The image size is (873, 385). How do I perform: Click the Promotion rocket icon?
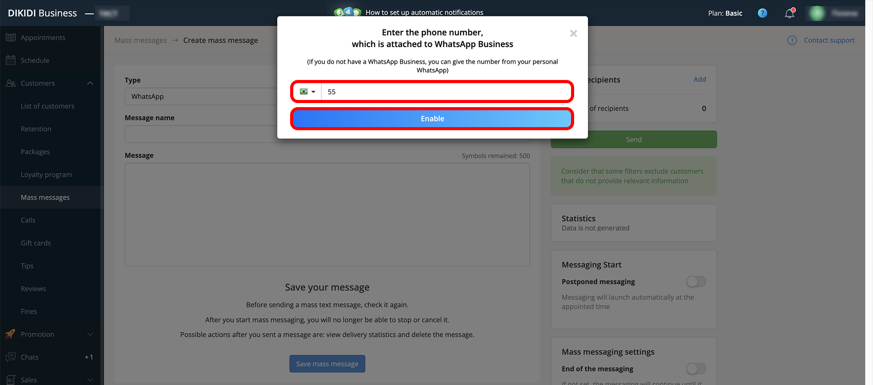(x=10, y=334)
